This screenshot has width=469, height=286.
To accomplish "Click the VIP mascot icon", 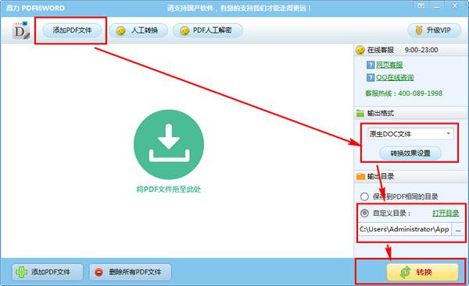I will (x=419, y=30).
